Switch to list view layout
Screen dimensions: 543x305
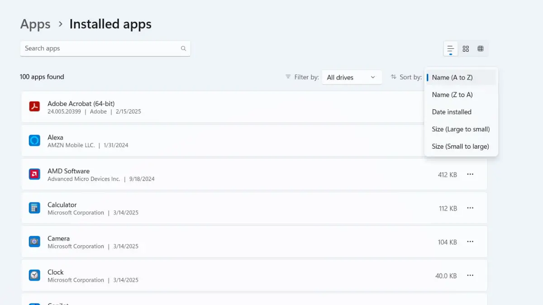pos(451,49)
